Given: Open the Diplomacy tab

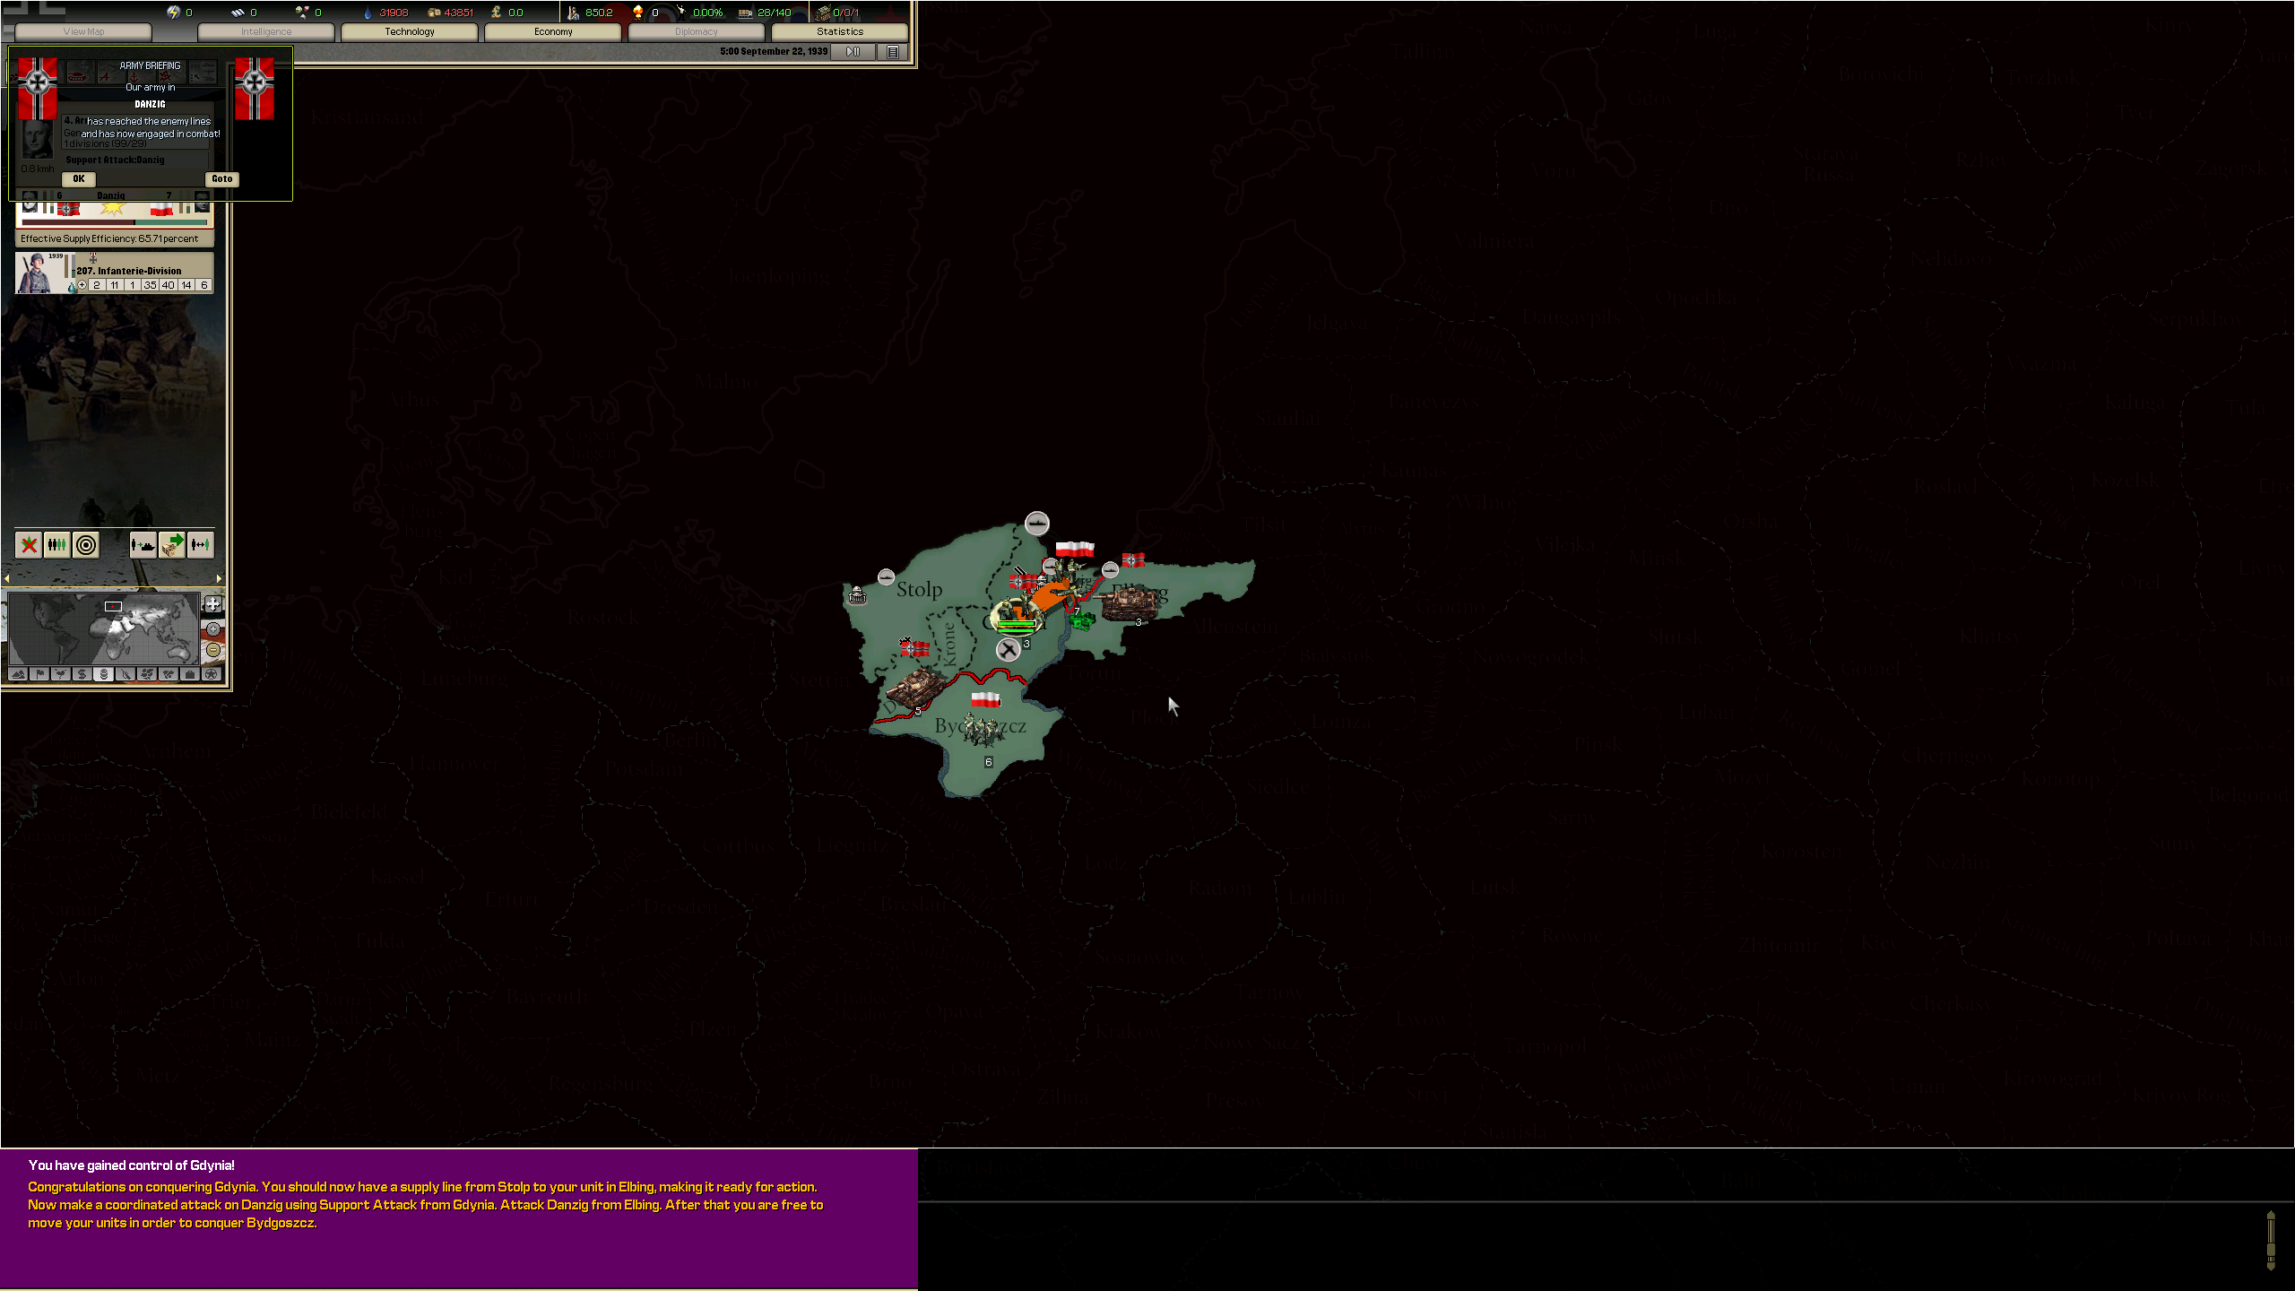Looking at the screenshot, I should (x=697, y=31).
